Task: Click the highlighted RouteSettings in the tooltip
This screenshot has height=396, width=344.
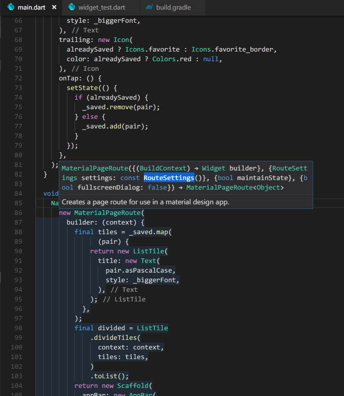Action: pyautogui.click(x=169, y=178)
